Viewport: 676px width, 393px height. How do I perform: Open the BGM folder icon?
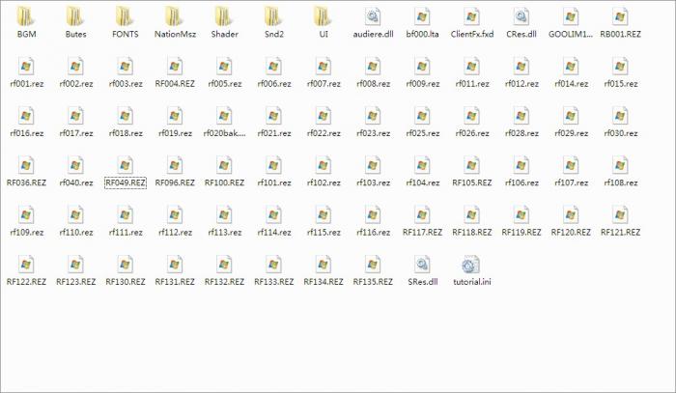pyautogui.click(x=26, y=17)
